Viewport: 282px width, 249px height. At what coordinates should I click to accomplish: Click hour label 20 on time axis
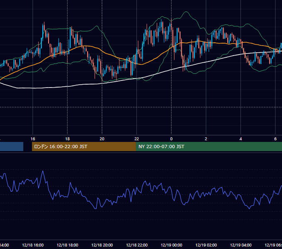(102, 139)
